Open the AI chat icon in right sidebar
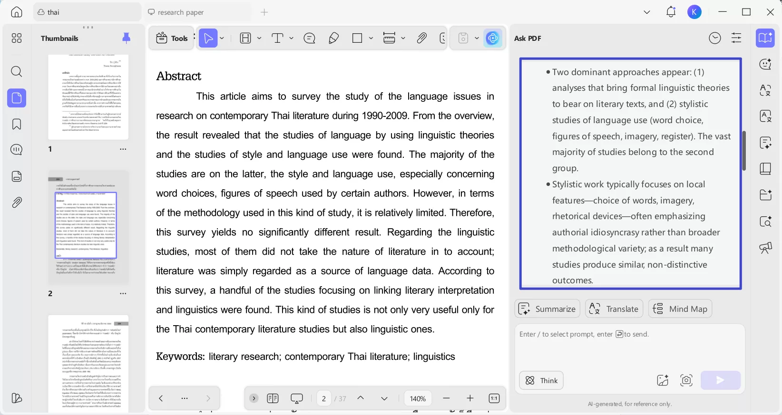 (x=765, y=64)
